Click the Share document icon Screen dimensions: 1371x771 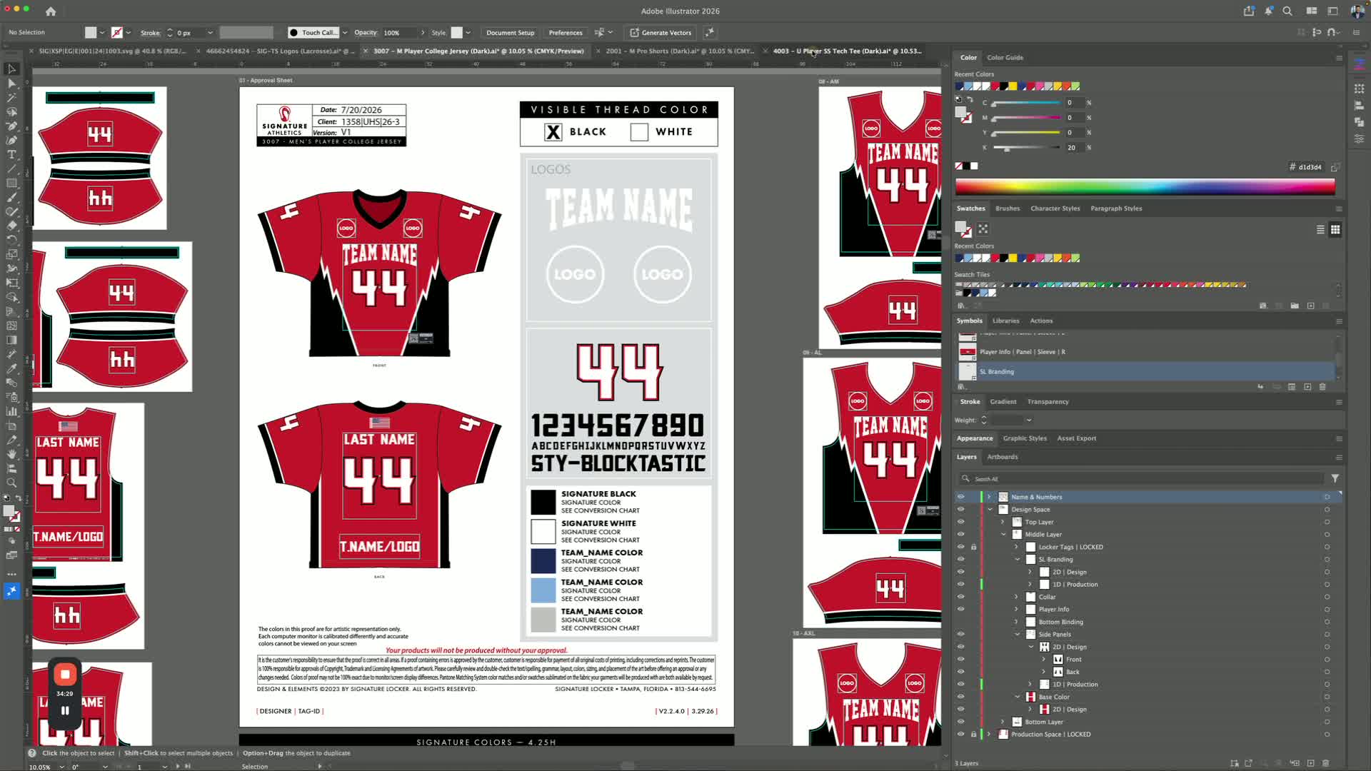(x=1249, y=11)
